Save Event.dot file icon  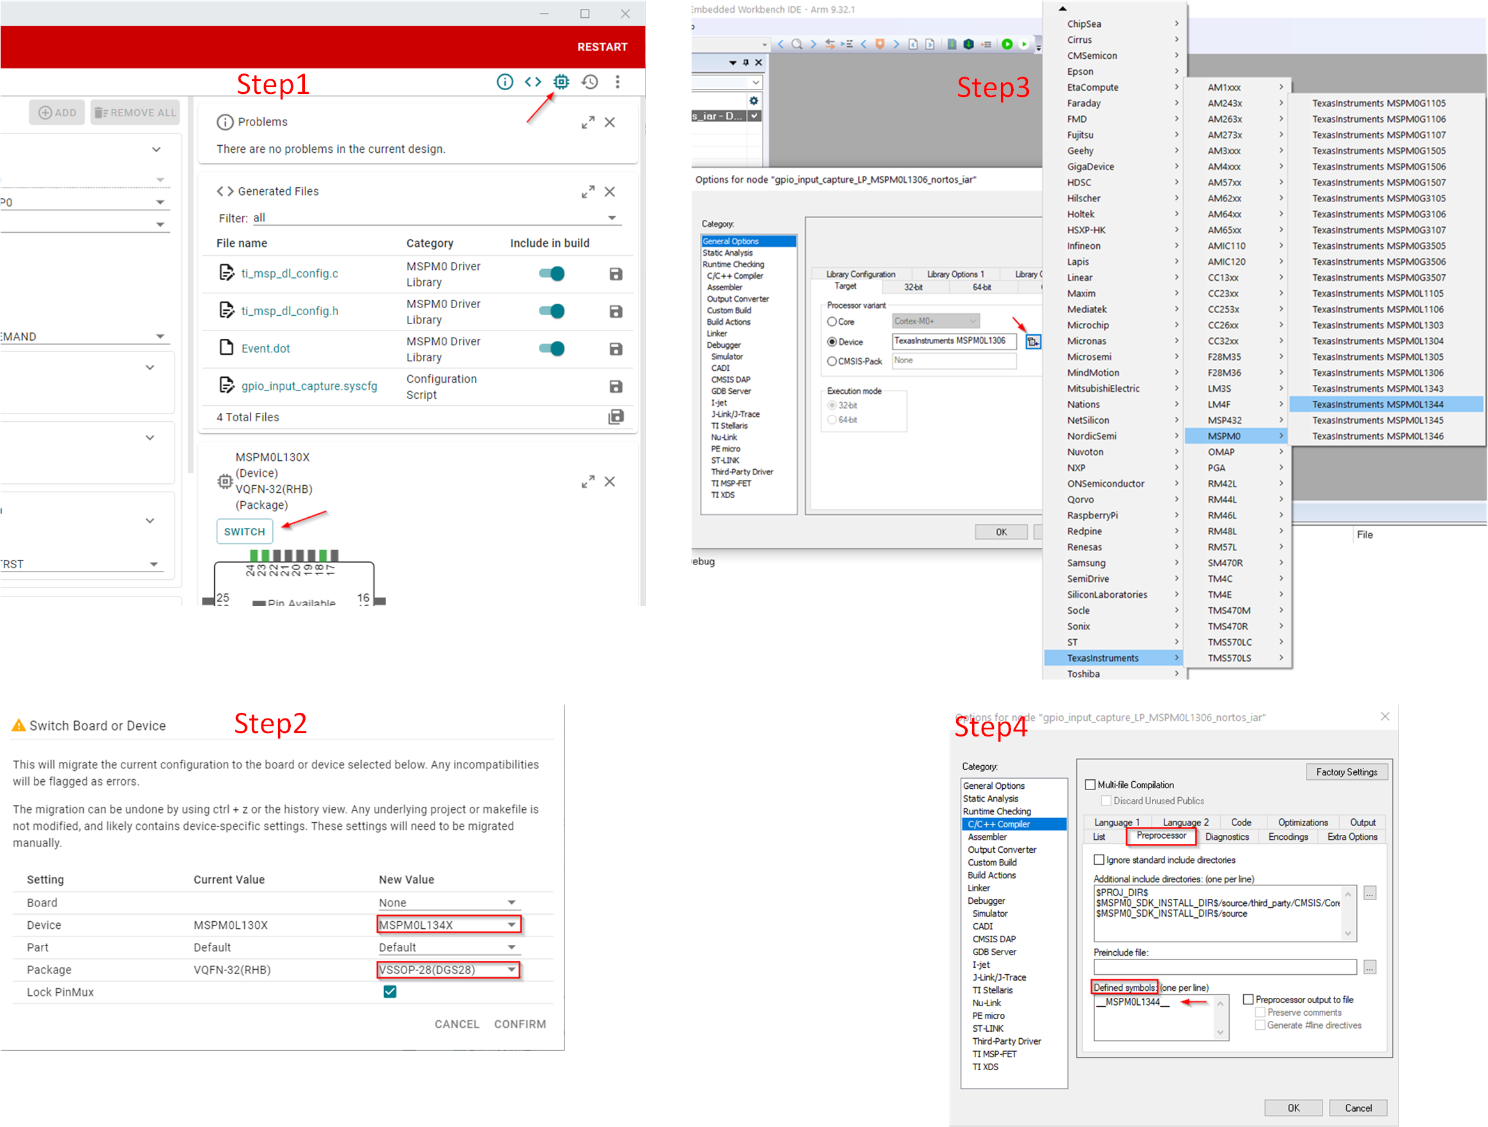click(616, 349)
